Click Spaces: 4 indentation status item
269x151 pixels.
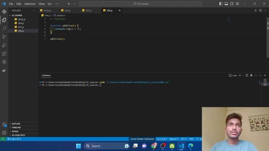[174, 139]
